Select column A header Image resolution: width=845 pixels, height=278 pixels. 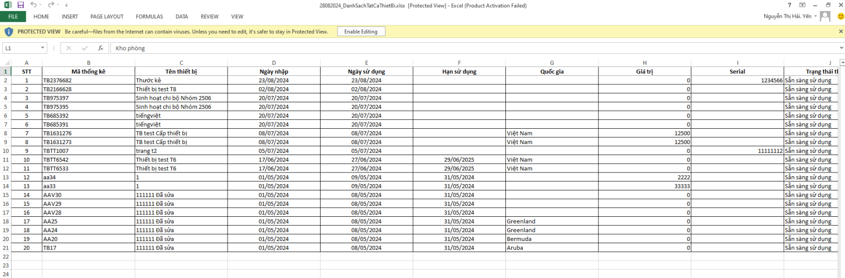coord(26,63)
